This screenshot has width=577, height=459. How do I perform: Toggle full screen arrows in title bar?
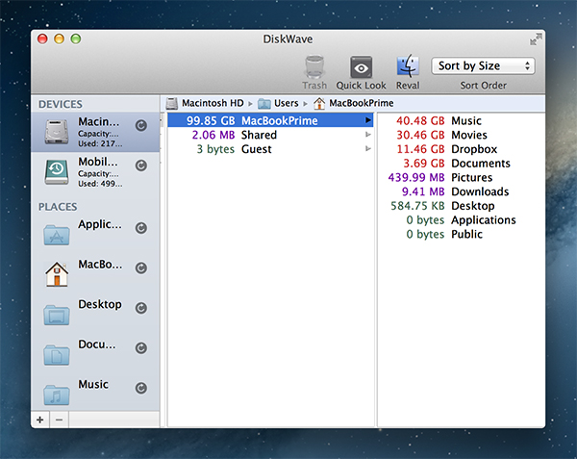point(536,39)
